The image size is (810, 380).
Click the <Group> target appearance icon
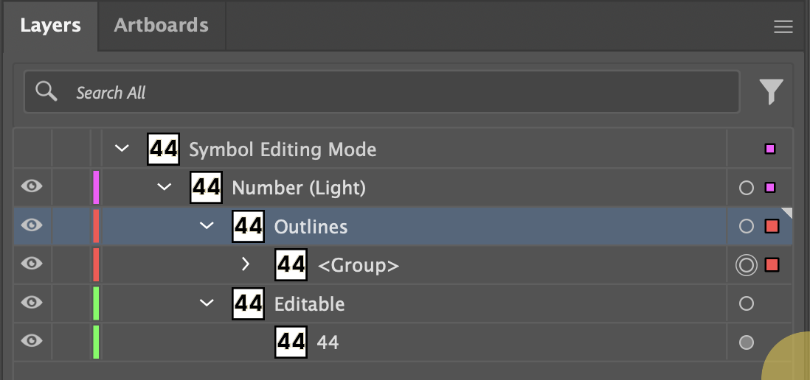click(746, 264)
